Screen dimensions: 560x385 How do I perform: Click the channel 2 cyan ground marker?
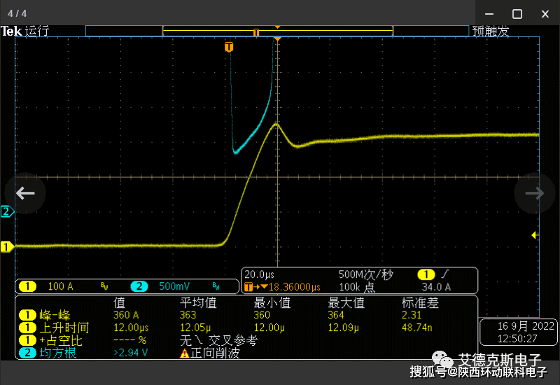(7, 211)
